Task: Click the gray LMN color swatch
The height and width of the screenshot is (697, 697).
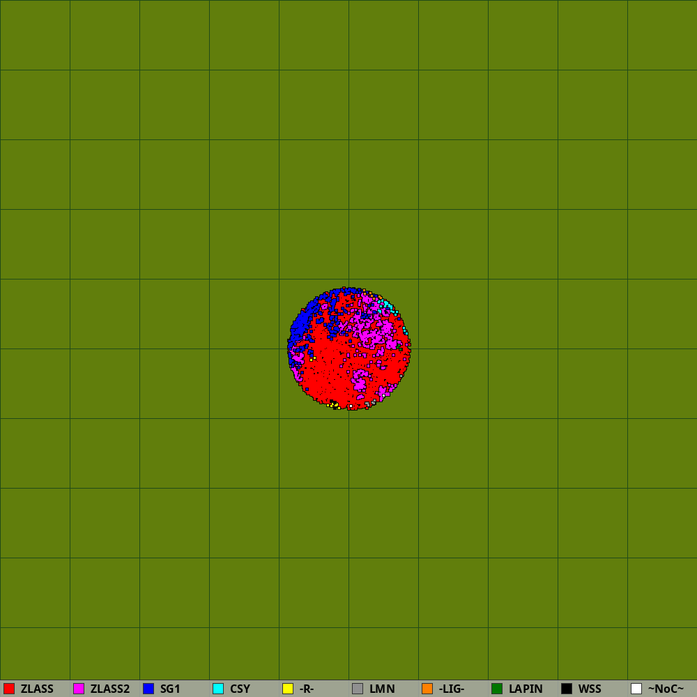Action: tap(358, 689)
